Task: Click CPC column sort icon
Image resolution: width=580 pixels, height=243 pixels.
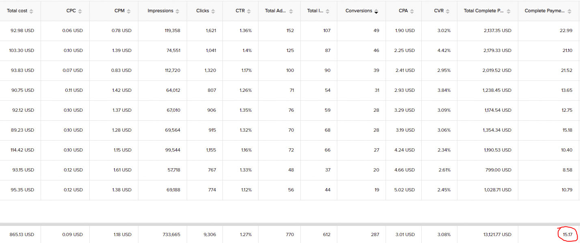Action: 80,11
